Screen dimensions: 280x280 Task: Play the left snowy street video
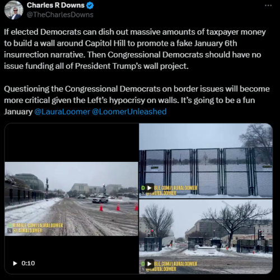click(15, 263)
